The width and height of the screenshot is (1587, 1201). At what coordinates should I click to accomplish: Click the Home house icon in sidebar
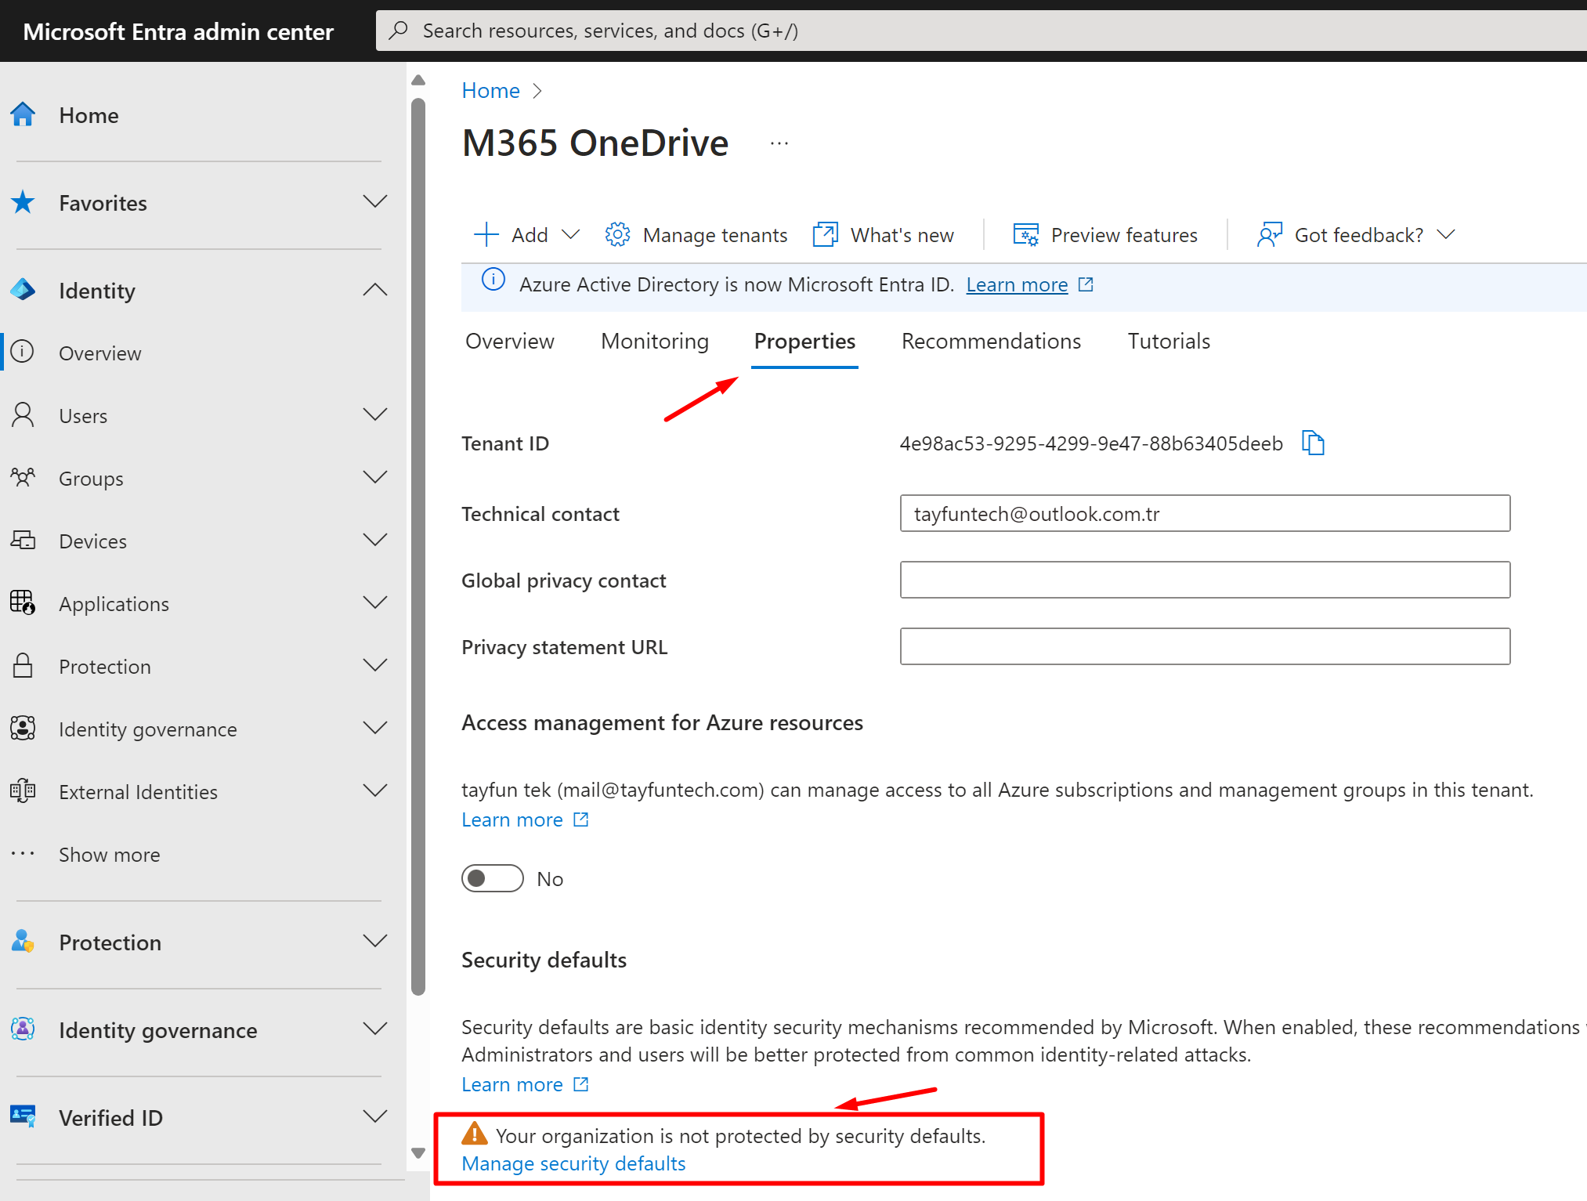point(23,115)
